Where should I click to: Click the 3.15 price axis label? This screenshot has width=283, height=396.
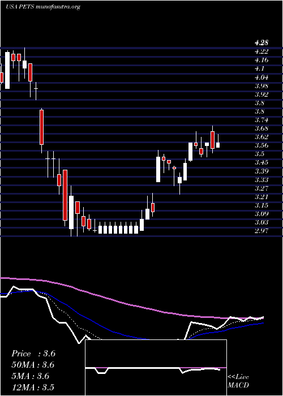261,205
